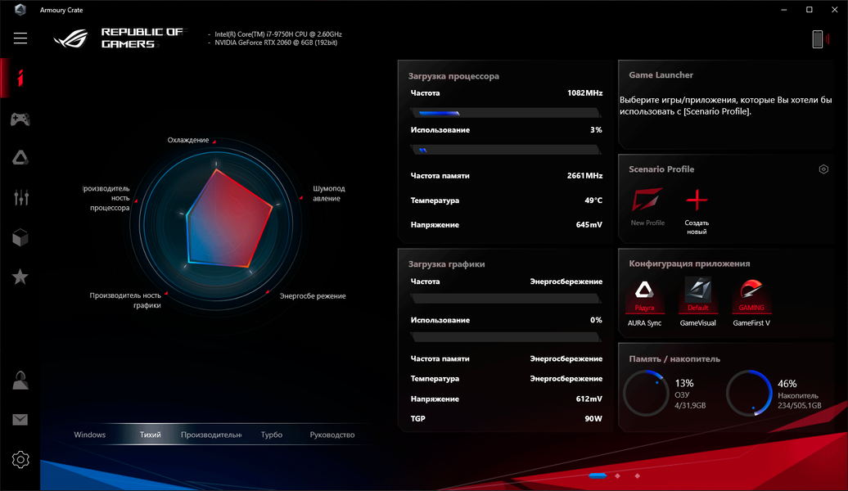Select the Производительный mode tab

coord(211,435)
